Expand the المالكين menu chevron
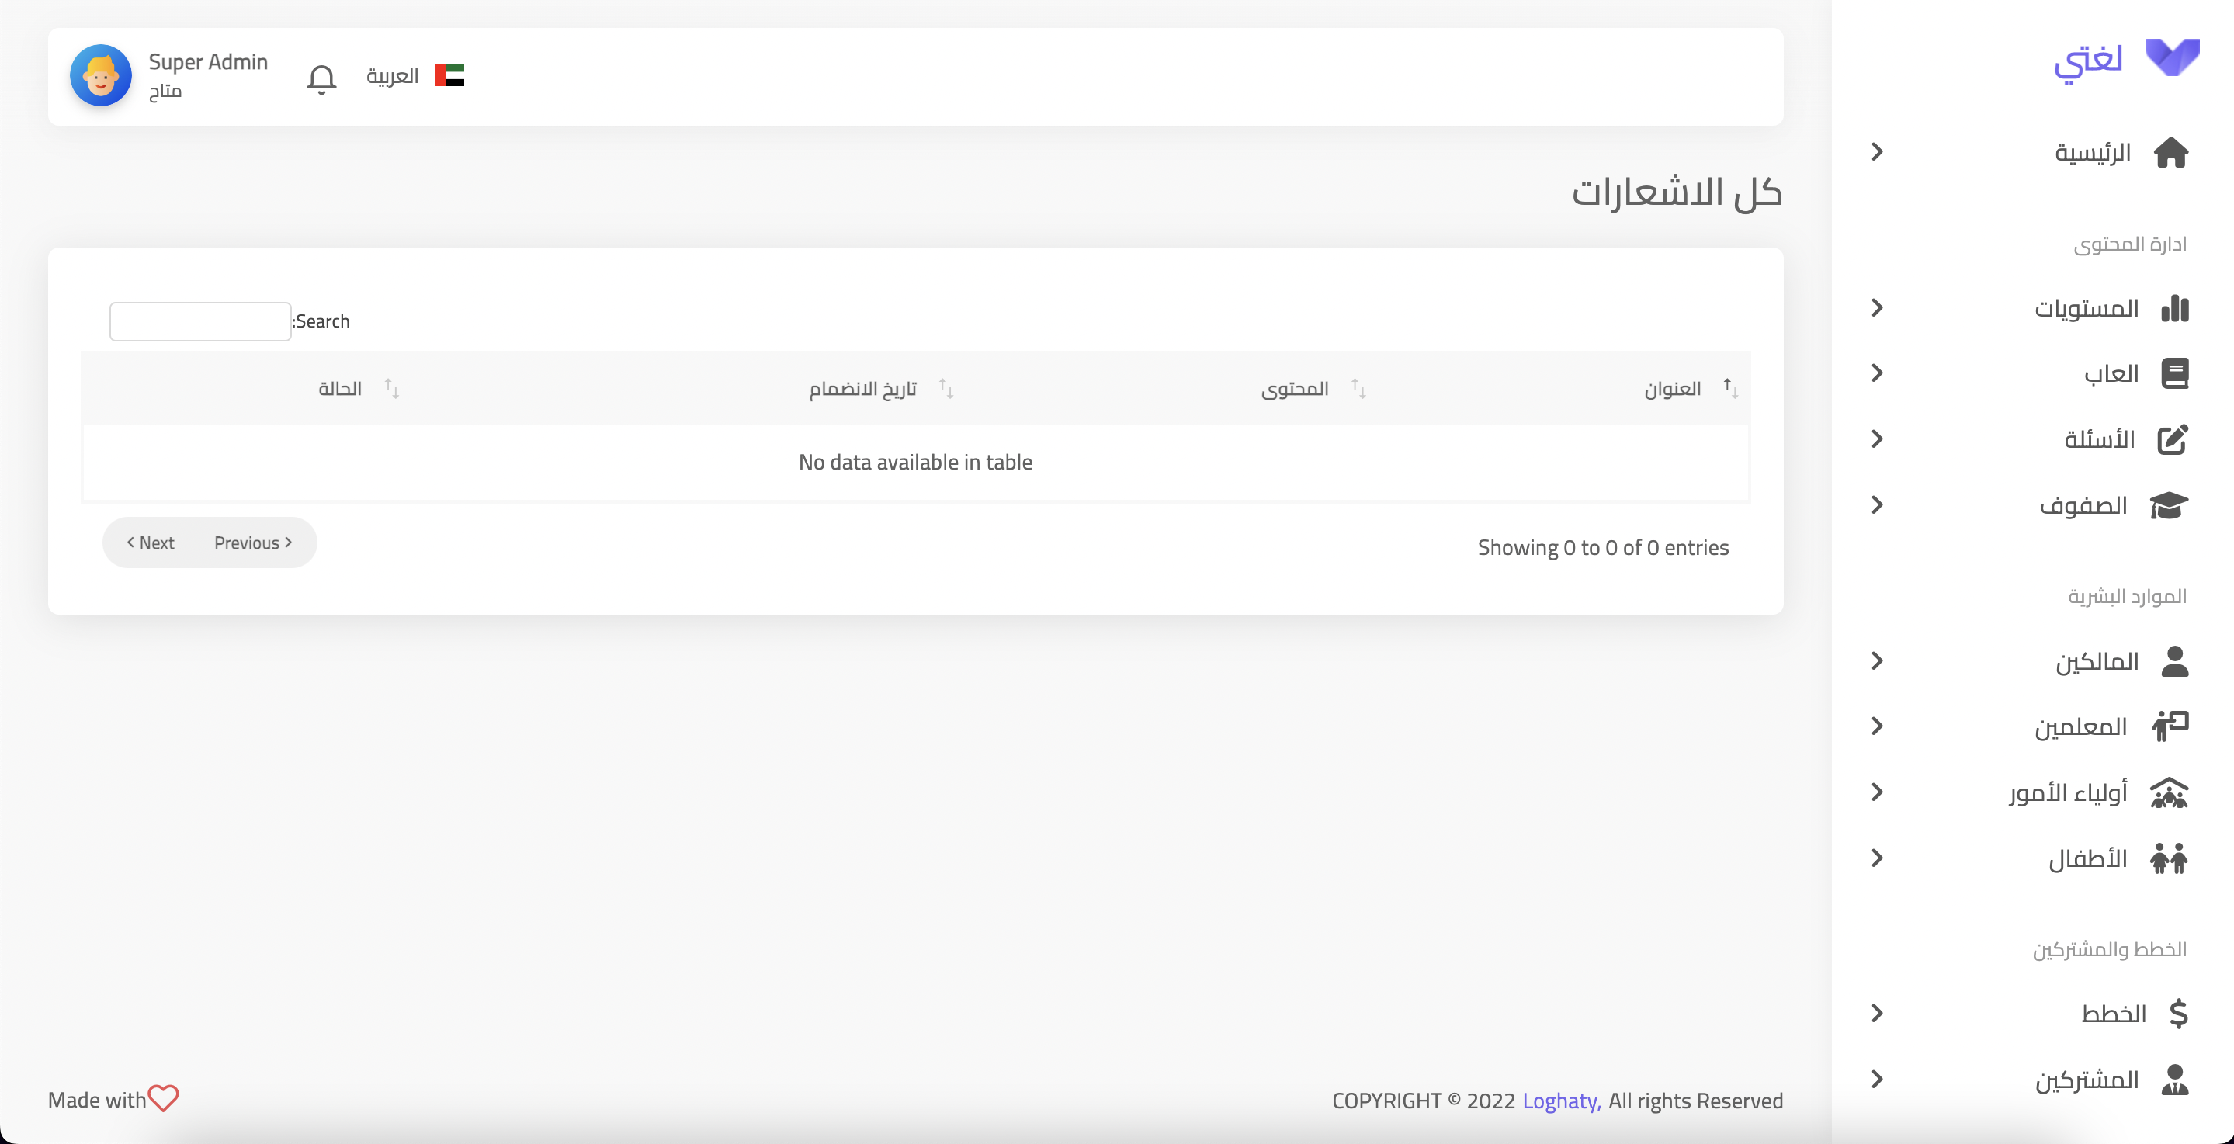This screenshot has height=1144, width=2234. pos(1878,661)
